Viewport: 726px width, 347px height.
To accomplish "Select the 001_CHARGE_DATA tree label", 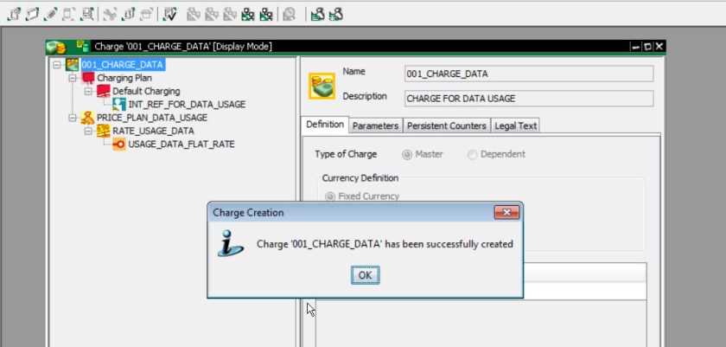I will tap(122, 64).
